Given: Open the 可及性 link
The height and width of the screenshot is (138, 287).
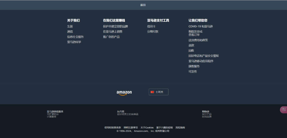Looking at the screenshot, I should 193,72.
